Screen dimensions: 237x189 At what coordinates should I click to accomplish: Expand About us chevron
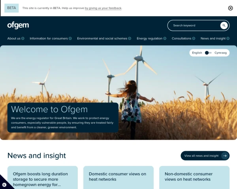point(23,39)
